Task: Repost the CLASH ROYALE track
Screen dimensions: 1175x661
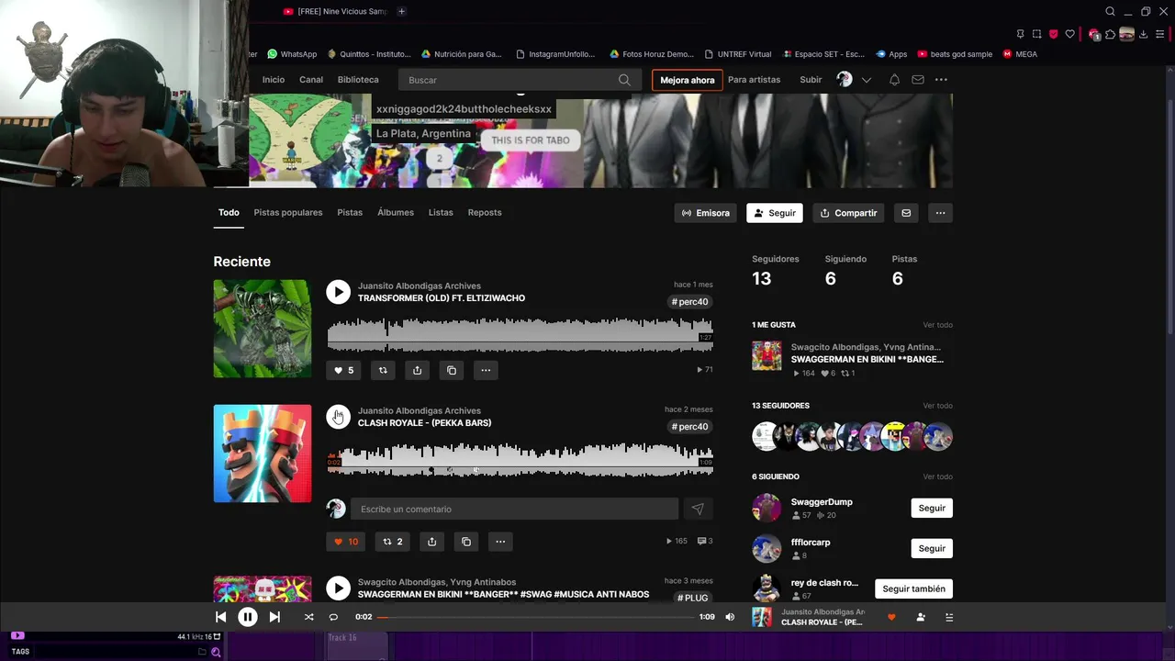Action: point(393,542)
